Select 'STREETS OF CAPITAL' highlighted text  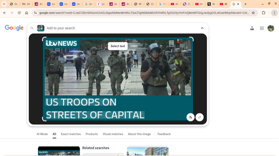(x=95, y=115)
